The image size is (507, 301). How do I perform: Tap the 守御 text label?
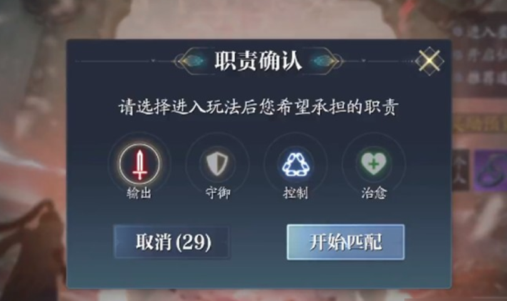[218, 193]
